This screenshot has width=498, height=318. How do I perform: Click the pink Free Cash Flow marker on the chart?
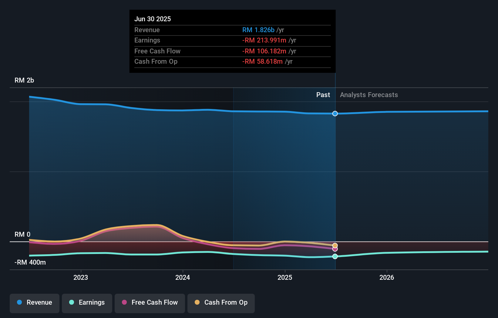[x=335, y=249]
